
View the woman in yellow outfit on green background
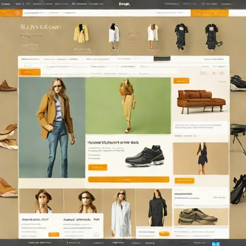tap(128, 106)
